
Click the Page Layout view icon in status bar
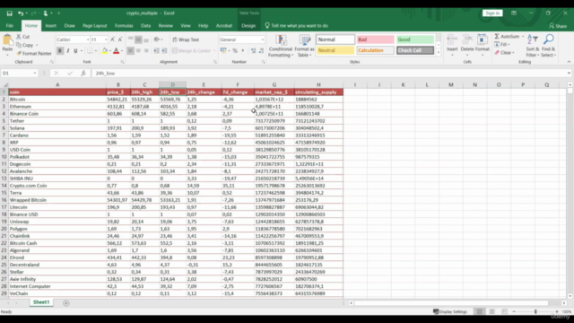click(x=492, y=311)
